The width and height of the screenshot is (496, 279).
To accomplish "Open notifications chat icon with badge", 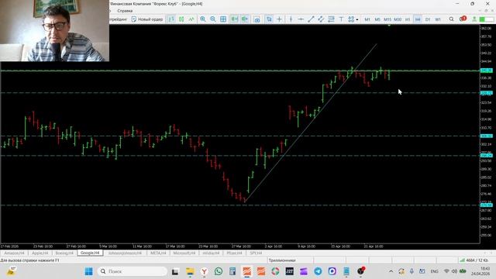I will (463, 19).
